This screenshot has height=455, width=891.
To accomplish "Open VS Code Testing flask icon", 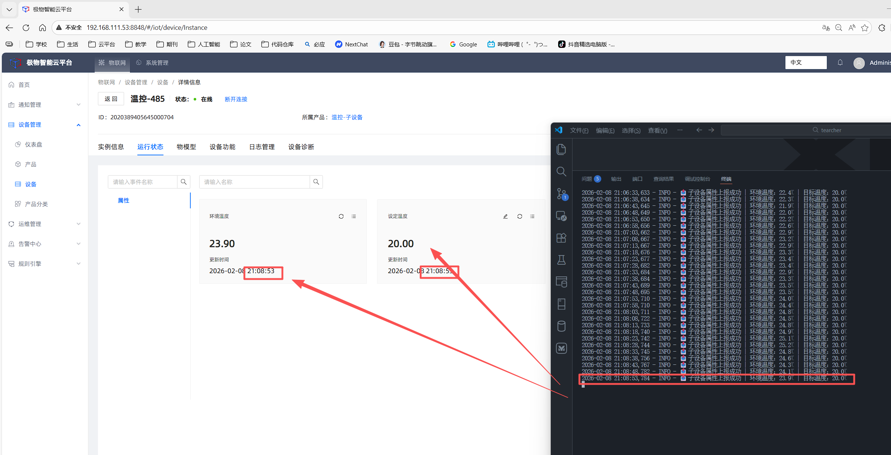I will (561, 260).
